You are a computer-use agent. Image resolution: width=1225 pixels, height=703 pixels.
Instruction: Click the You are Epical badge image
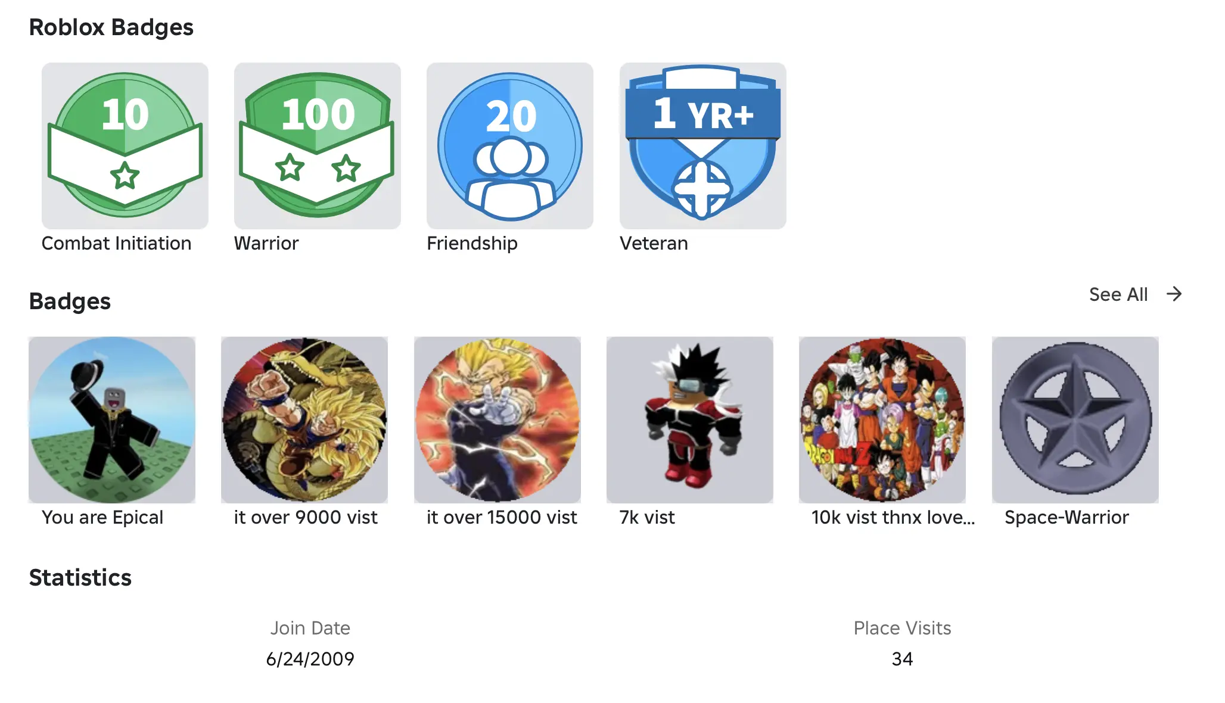click(112, 420)
